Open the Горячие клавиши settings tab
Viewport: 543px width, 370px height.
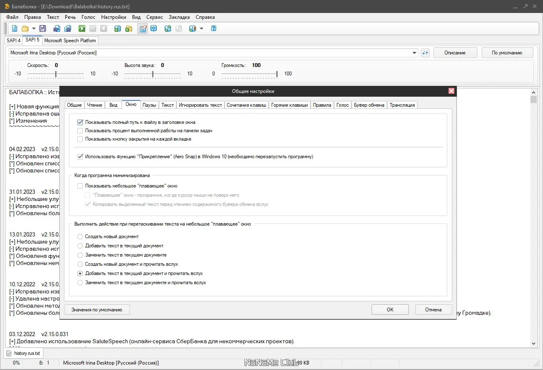(x=290, y=105)
